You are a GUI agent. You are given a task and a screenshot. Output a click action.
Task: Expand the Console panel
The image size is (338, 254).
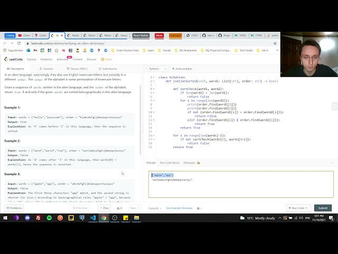tap(154, 208)
